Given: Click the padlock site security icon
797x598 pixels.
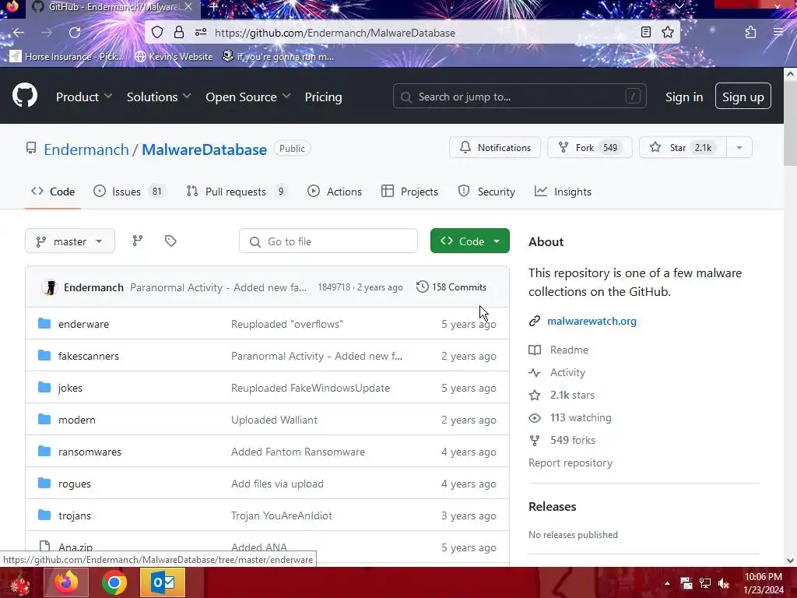Looking at the screenshot, I should pyautogui.click(x=179, y=33).
